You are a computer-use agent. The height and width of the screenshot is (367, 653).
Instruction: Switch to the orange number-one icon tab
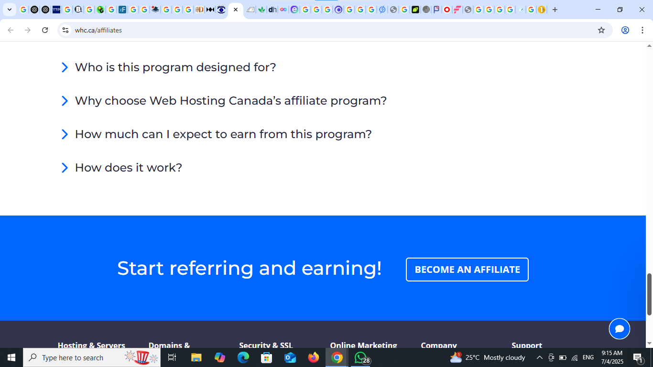tap(542, 10)
